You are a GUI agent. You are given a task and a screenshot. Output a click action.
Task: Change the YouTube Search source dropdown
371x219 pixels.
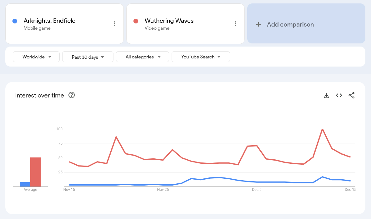tap(201, 57)
